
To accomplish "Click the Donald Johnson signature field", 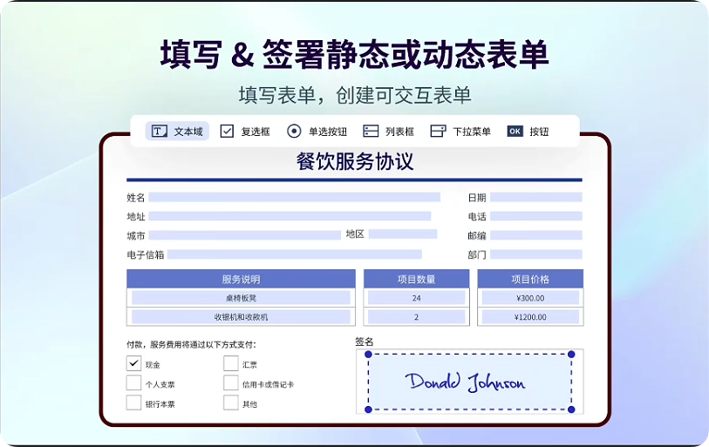I will click(x=470, y=382).
